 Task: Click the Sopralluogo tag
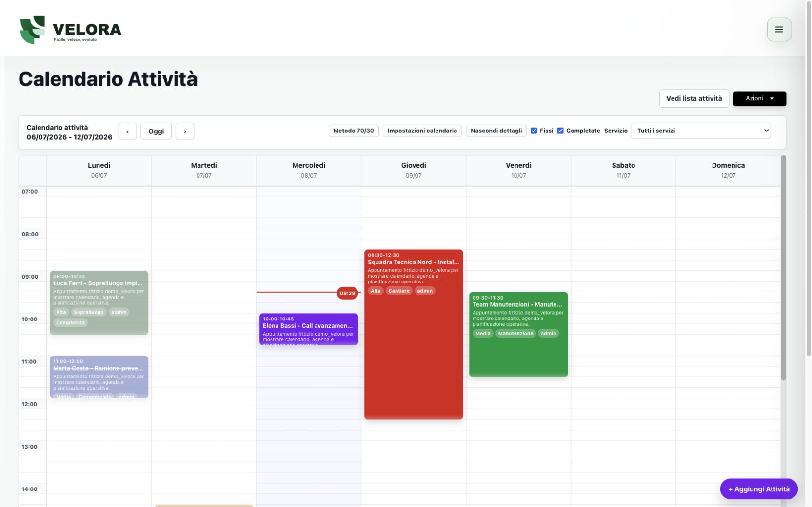pyautogui.click(x=89, y=312)
